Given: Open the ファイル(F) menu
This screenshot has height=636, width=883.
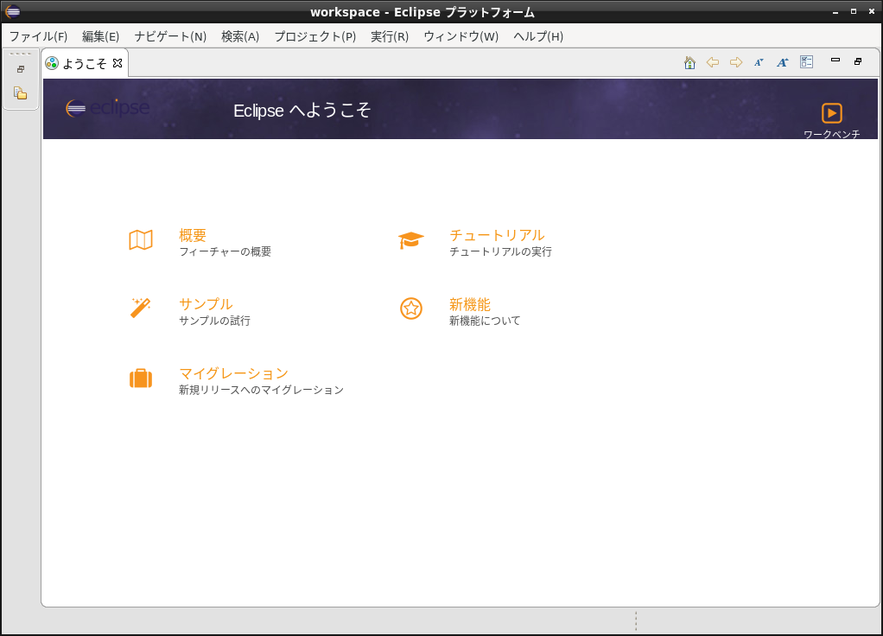Looking at the screenshot, I should click(38, 36).
